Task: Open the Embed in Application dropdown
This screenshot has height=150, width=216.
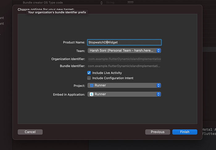Action: pos(124,94)
